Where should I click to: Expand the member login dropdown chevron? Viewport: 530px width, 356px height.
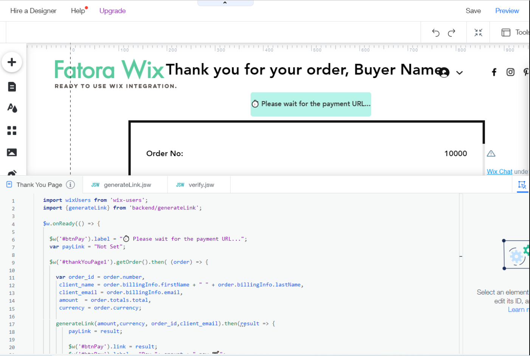[459, 73]
